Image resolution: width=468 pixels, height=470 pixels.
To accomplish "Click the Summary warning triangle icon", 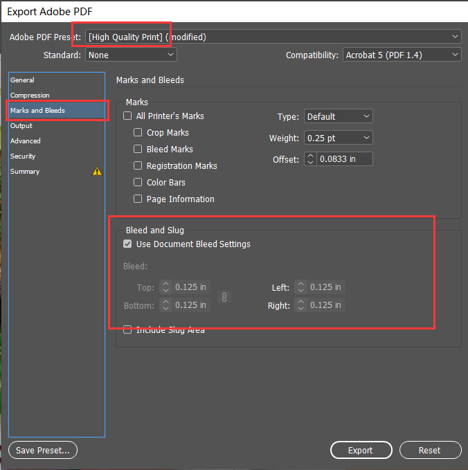I will click(97, 171).
